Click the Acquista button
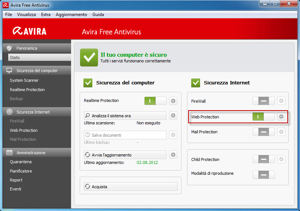 (x=131, y=187)
